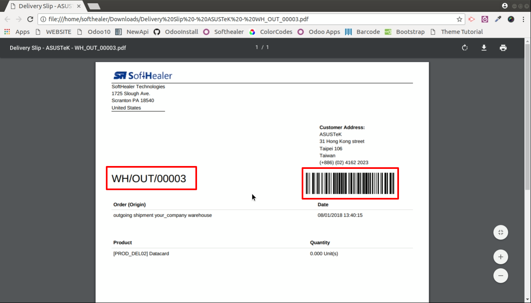Go forward in browser history
Image resolution: width=531 pixels, height=303 pixels.
click(19, 19)
